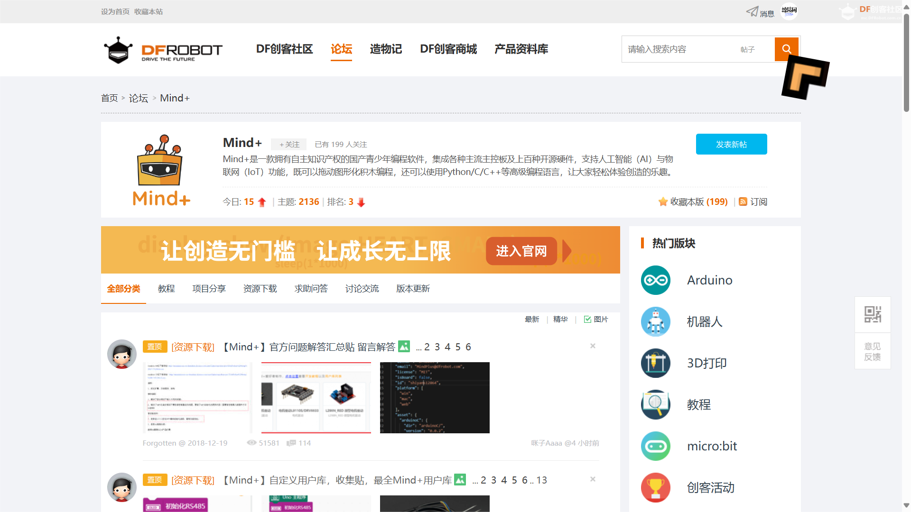Select the 全部分类 category tab
Viewport: 911px width, 512px height.
pos(123,289)
